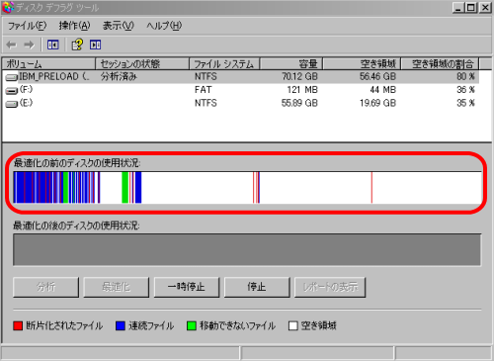This screenshot has width=494, height=361.
Task: Click the 19.69 GB free space cell
Action: [377, 103]
